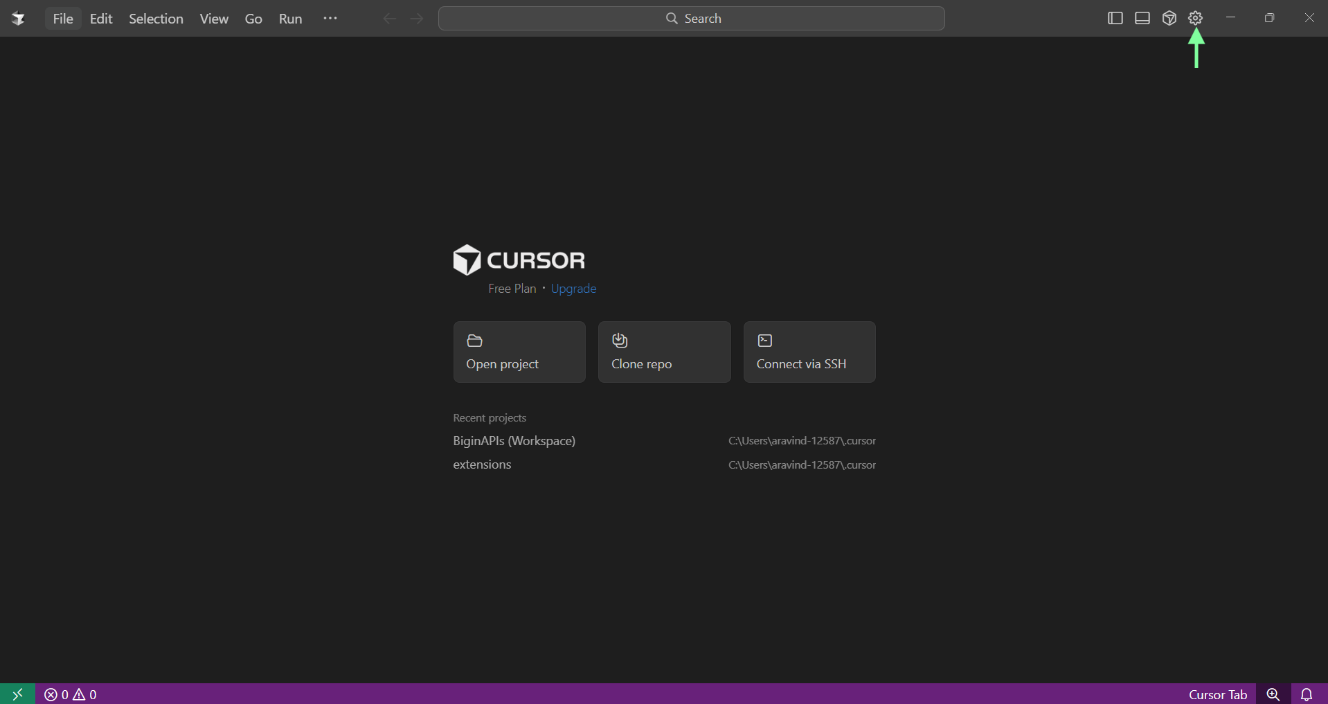
Task: Click Upgrade plan link
Action: click(573, 289)
